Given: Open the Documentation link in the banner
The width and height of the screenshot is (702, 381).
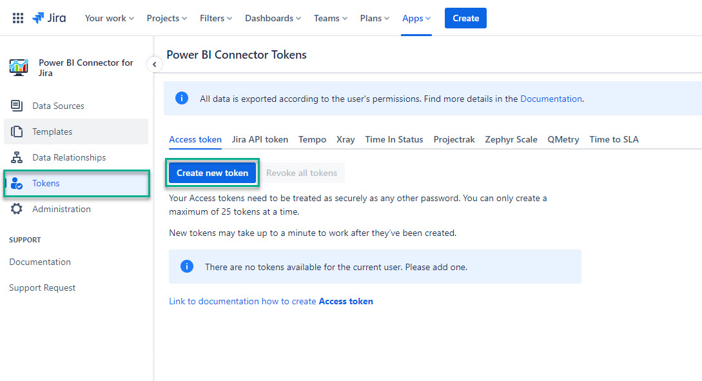Looking at the screenshot, I should 551,99.
